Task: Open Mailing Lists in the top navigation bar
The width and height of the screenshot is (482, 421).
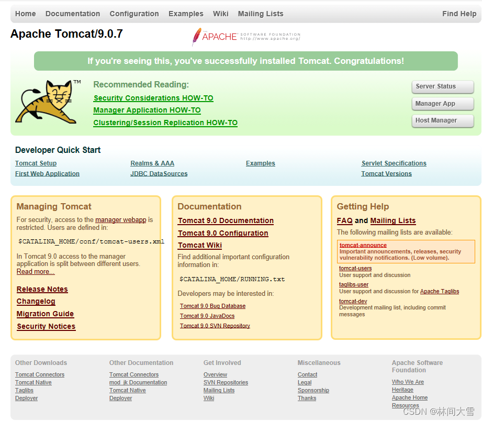Action: click(261, 14)
